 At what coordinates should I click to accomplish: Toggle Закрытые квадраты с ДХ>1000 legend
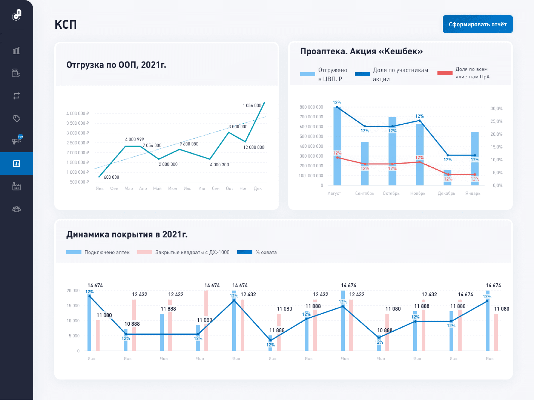click(x=192, y=252)
